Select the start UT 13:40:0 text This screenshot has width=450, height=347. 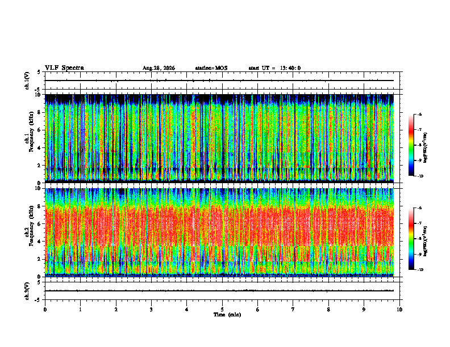click(x=274, y=68)
